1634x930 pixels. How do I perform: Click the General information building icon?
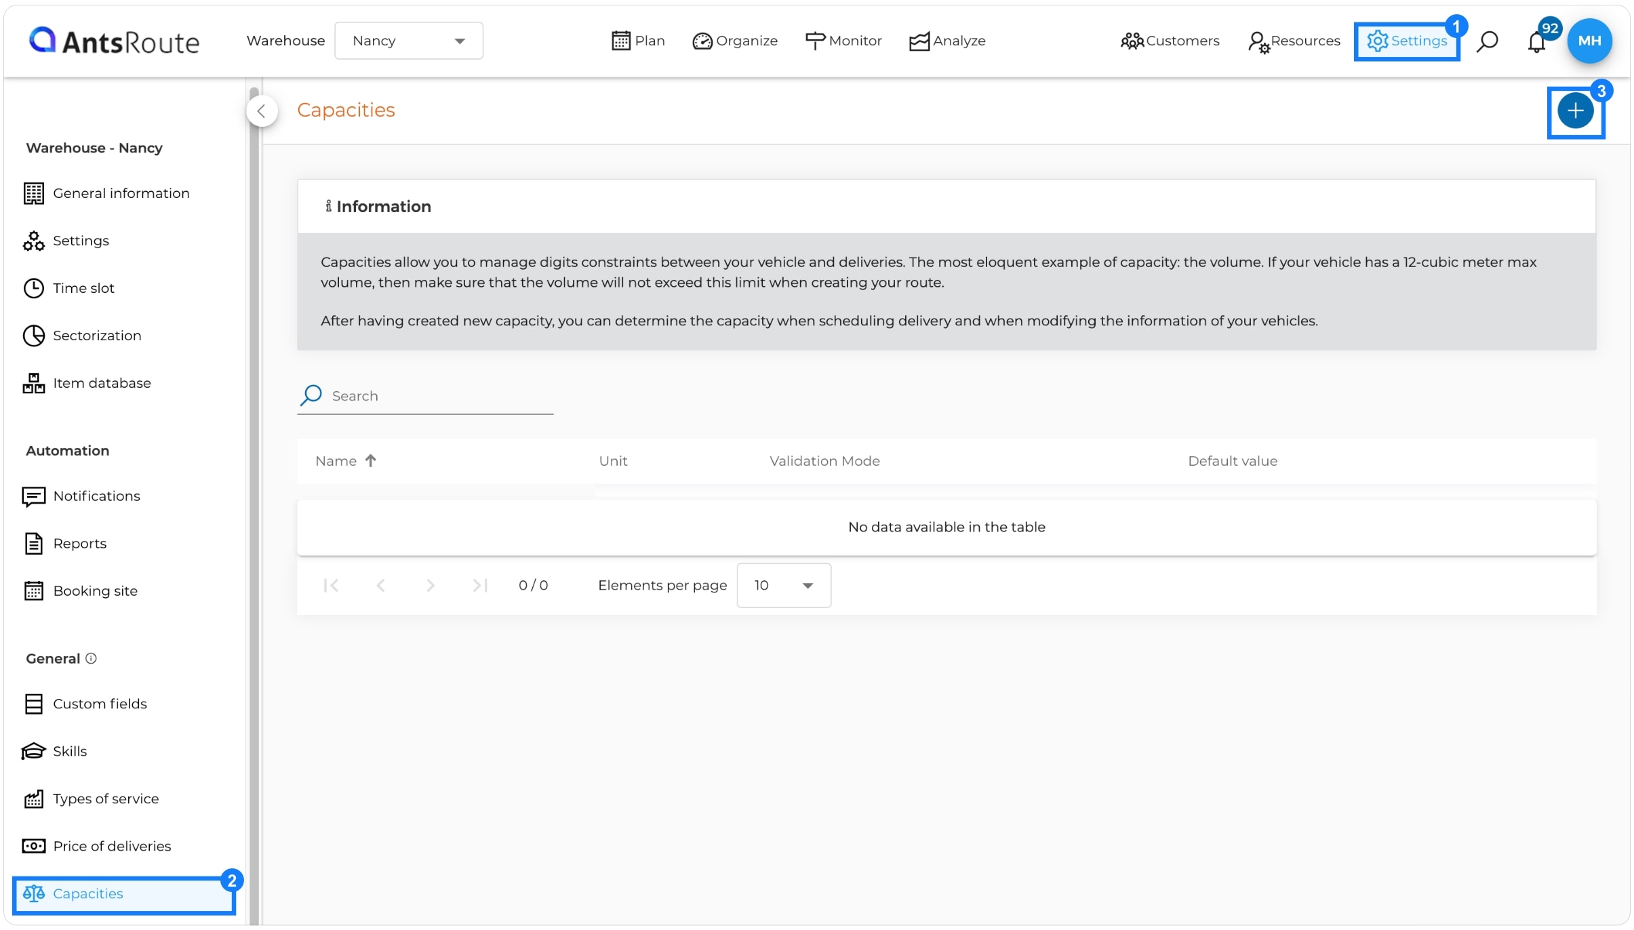point(34,193)
